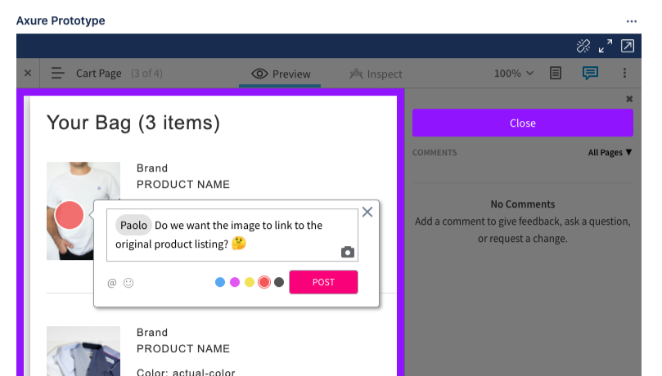This screenshot has height=376, width=662.
Task: Open the vertical three-dot options menu
Action: pyautogui.click(x=624, y=74)
